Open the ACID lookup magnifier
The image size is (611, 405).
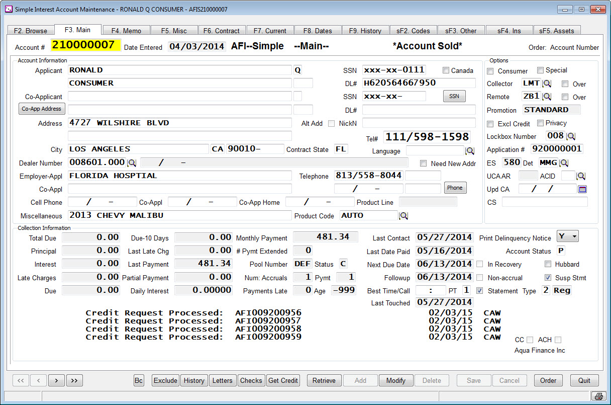pos(580,176)
